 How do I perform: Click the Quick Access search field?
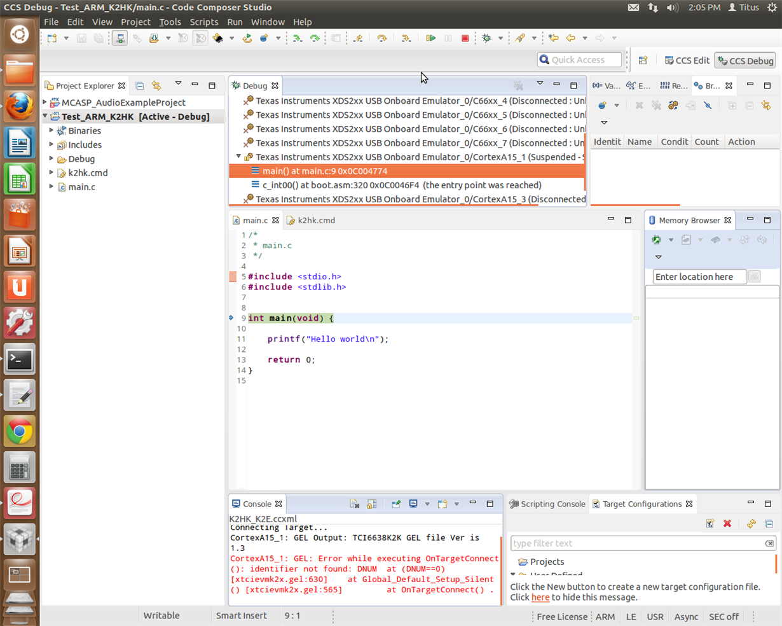tap(579, 60)
